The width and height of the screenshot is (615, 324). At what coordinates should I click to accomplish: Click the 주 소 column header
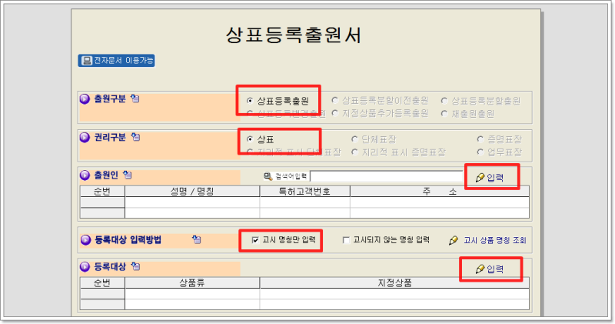[x=440, y=192]
